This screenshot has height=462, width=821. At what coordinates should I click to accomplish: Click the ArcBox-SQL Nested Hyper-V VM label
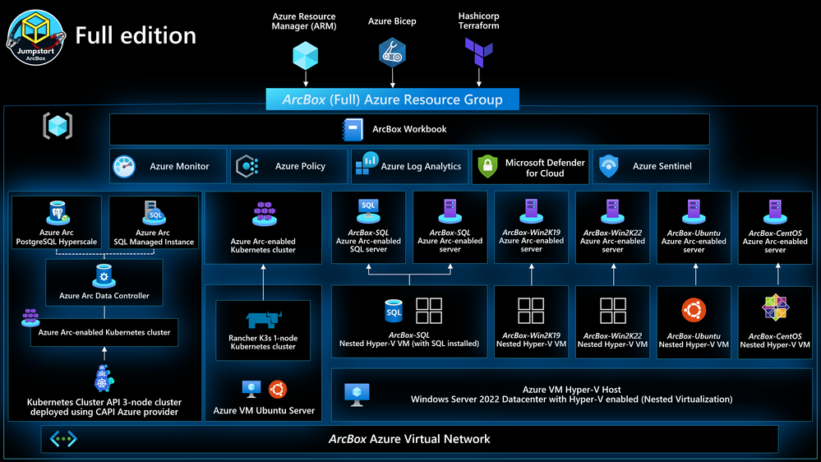(x=409, y=339)
